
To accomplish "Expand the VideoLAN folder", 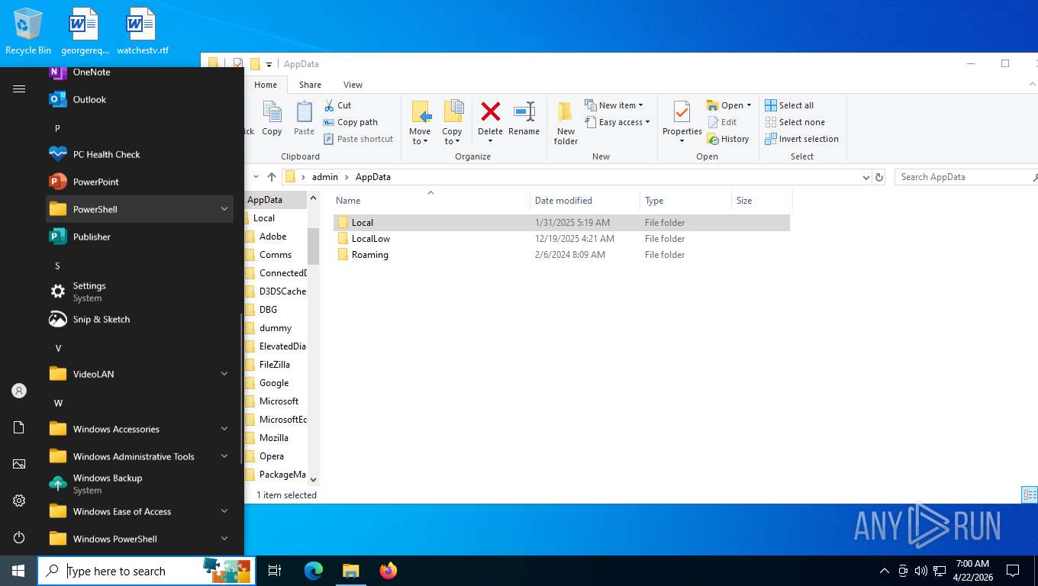I will [x=140, y=374].
